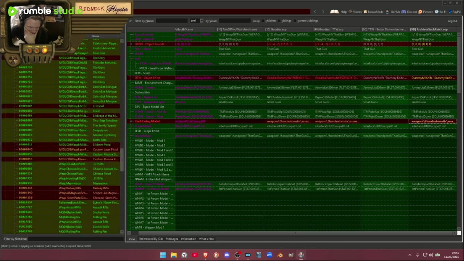
Task: Show hidden system tray icons
Action: tap(410, 255)
